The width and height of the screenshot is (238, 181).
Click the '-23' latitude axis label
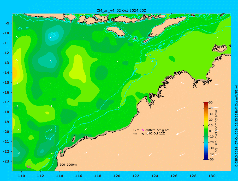coord(6,161)
